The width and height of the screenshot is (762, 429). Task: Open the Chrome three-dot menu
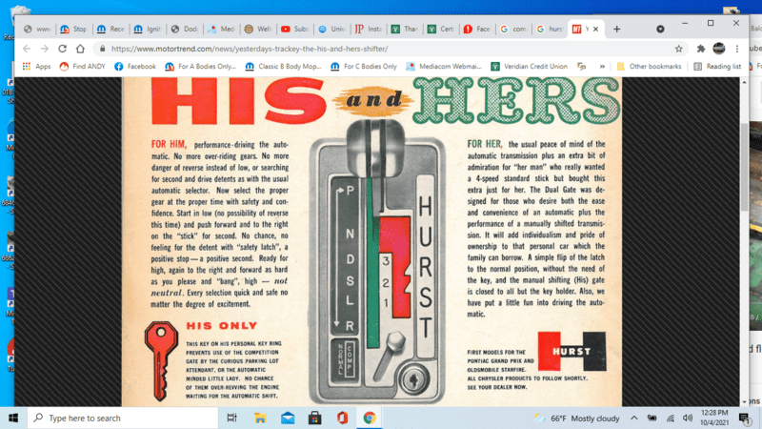tap(736, 49)
